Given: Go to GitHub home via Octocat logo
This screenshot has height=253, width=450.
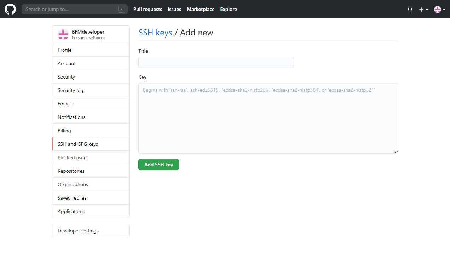Looking at the screenshot, I should [x=10, y=9].
